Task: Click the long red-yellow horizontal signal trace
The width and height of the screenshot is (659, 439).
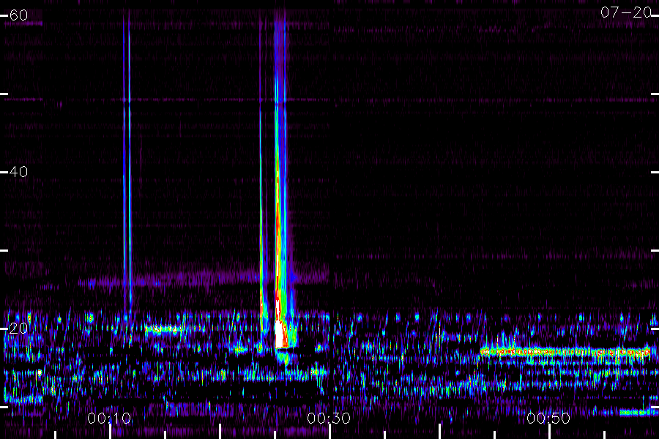Action: pos(565,351)
